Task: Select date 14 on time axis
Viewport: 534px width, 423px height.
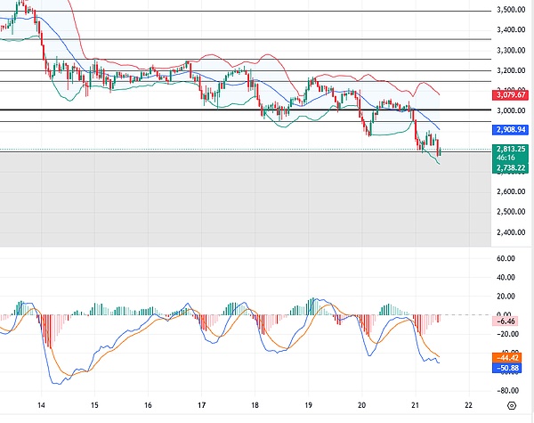Action: pyautogui.click(x=42, y=405)
